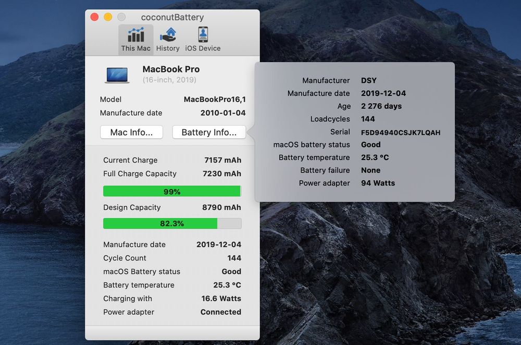Select the Battery failure value None

coord(371,170)
